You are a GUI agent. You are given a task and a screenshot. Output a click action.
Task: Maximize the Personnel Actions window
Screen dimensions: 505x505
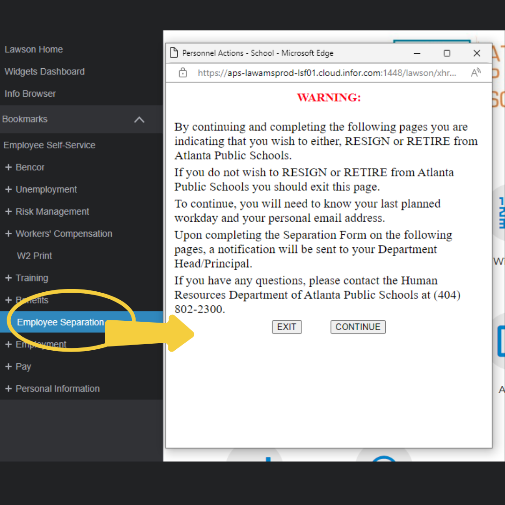tap(447, 53)
